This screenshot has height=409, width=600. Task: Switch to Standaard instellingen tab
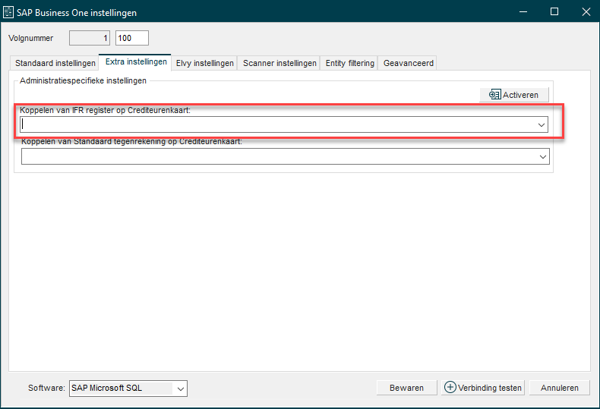[55, 63]
